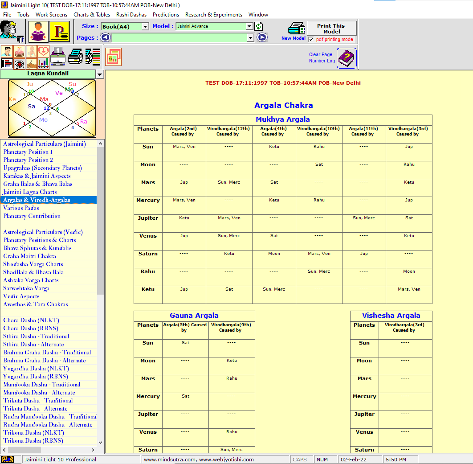The width and height of the screenshot is (473, 464).
Task: Click the green refresh model icon
Action: [x=258, y=27]
